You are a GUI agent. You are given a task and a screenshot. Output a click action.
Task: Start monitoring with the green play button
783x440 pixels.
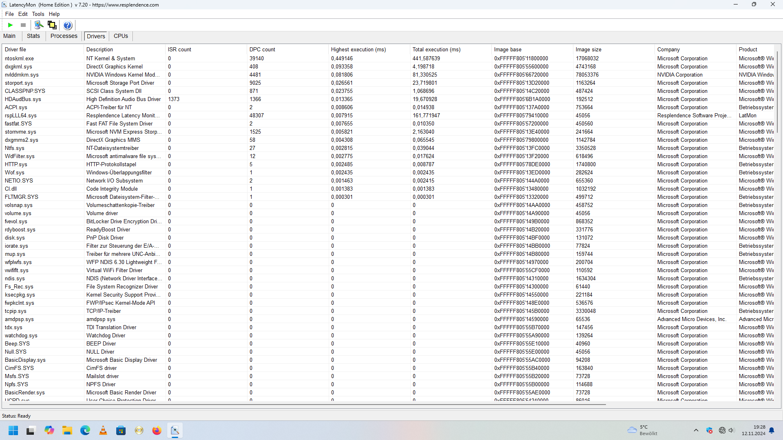(x=11, y=25)
